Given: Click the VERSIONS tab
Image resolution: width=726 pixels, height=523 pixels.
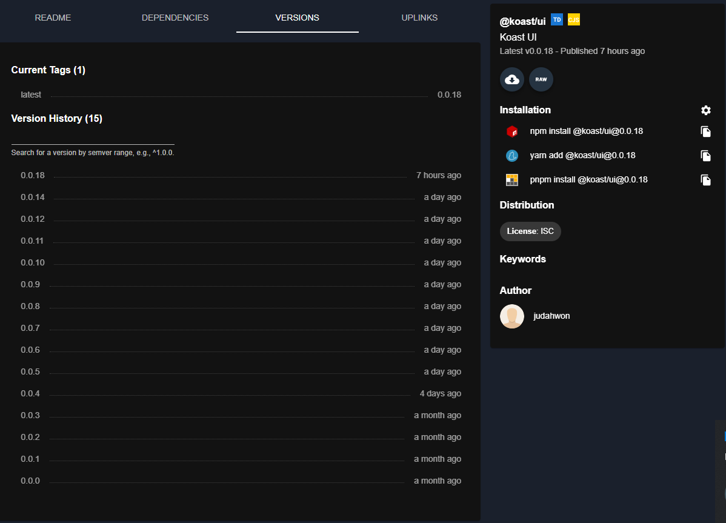Looking at the screenshot, I should pos(297,18).
